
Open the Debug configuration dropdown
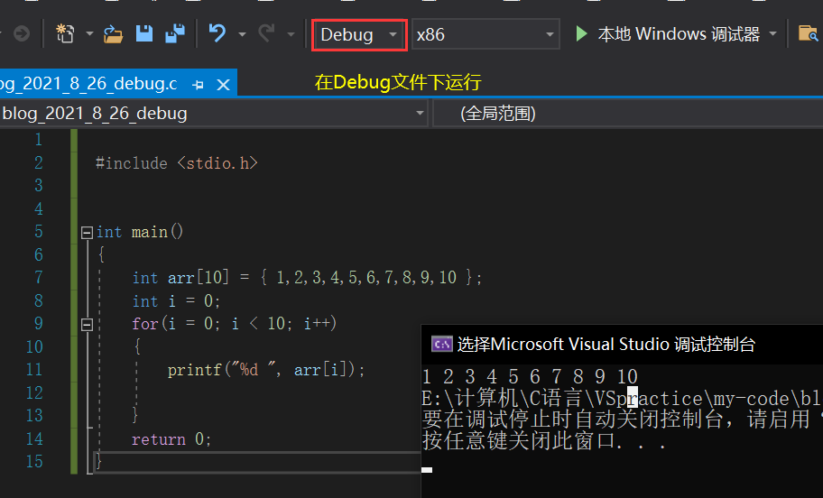point(359,34)
